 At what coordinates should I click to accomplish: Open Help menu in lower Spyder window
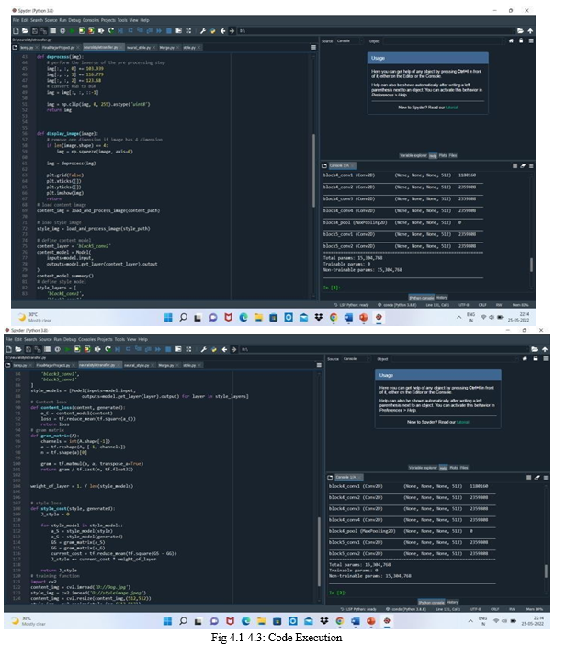143,339
